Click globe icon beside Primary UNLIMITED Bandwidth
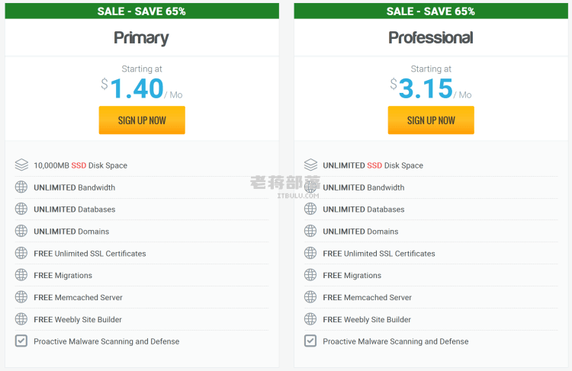Screen dimensions: 572x371 (x=21, y=187)
